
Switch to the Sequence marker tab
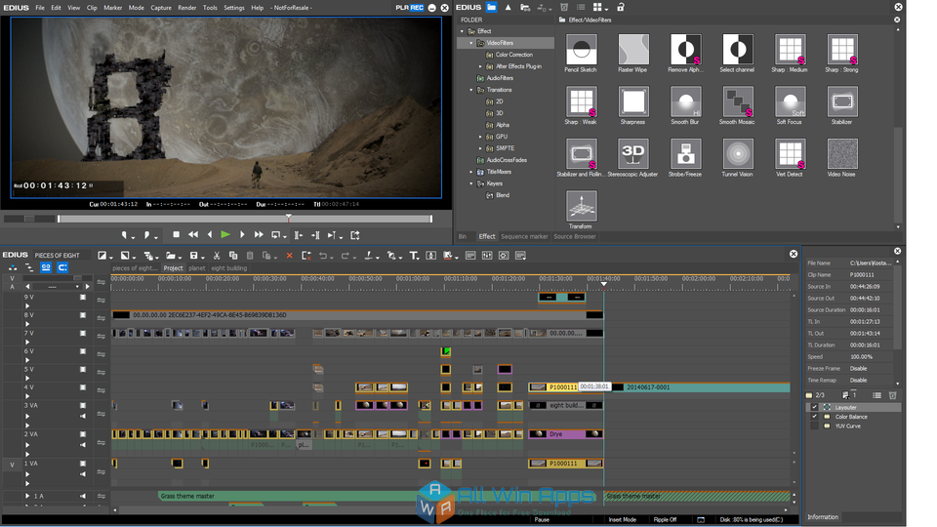[524, 237]
